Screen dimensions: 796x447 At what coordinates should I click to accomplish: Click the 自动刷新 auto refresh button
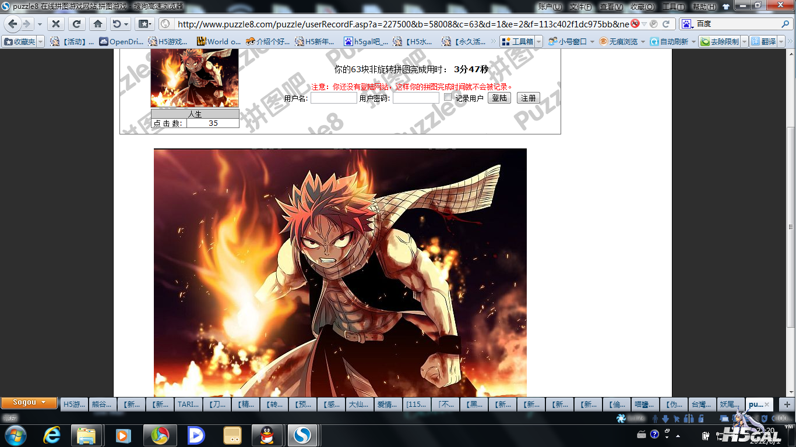669,41
